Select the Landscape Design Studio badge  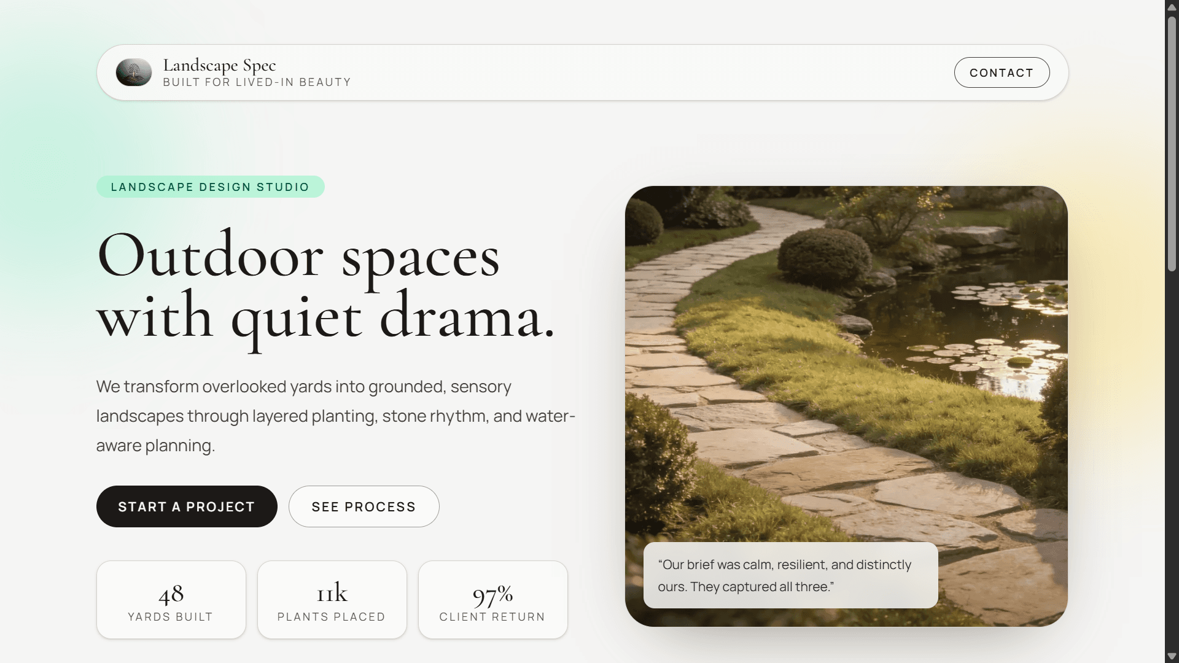point(211,187)
